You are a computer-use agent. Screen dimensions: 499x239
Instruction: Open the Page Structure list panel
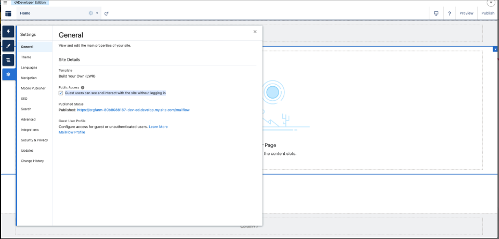coord(8,60)
